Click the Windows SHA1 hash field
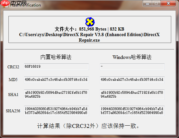 132,94
